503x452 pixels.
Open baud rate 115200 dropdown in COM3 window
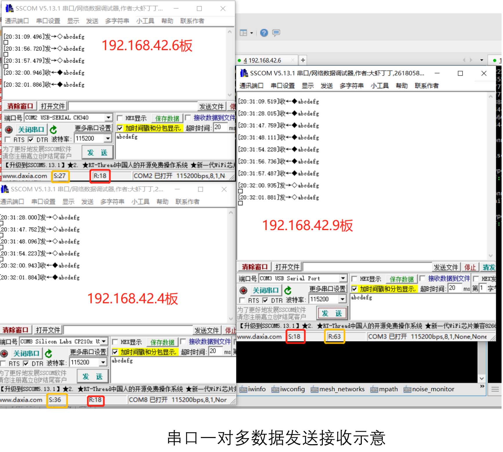[343, 299]
